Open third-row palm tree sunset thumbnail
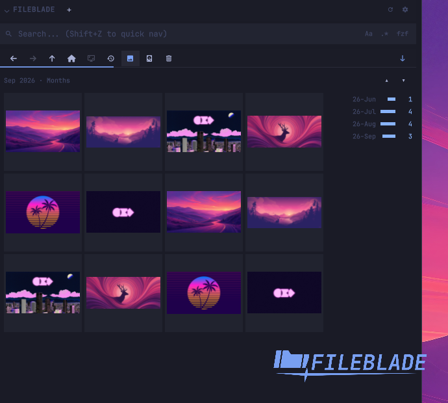 (x=204, y=293)
